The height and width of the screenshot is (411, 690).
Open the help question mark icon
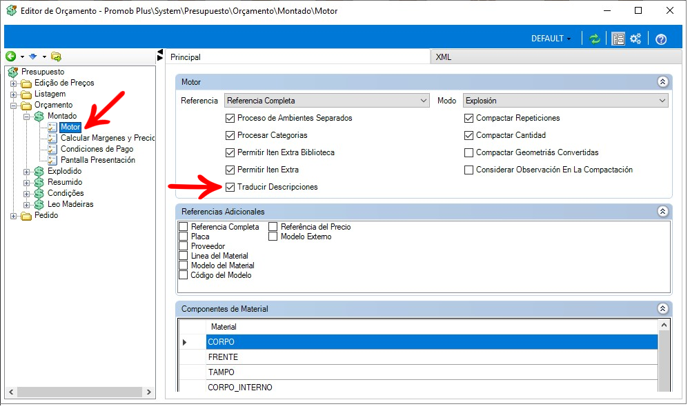pos(660,39)
